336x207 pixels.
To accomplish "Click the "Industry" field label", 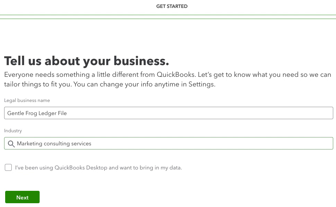I will (13, 131).
